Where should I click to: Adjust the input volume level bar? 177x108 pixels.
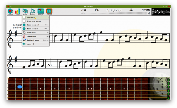tap(116, 13)
